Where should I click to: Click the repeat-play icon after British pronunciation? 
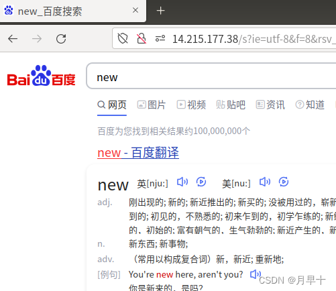(201, 182)
